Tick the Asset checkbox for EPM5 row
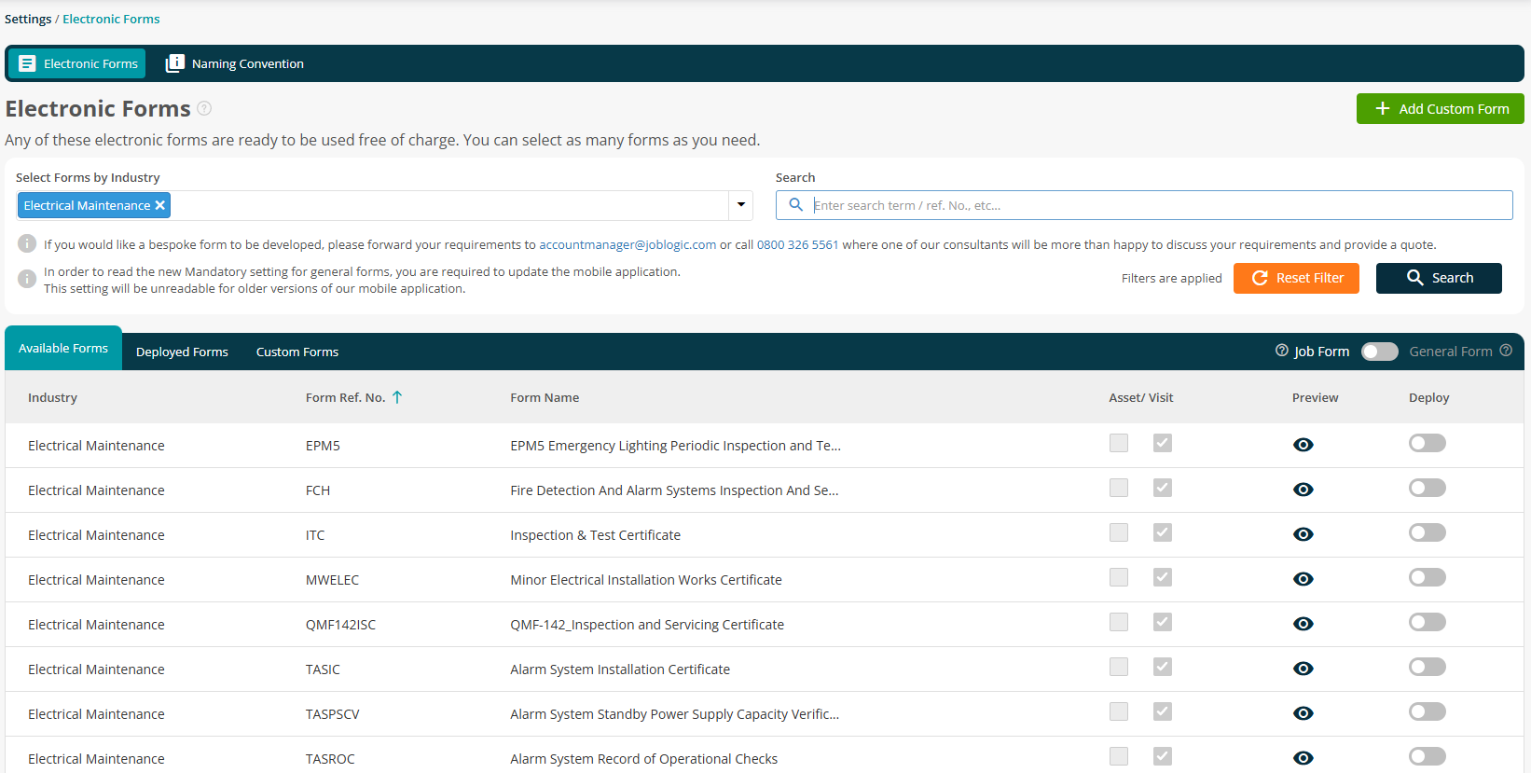This screenshot has height=773, width=1531. pos(1119,443)
